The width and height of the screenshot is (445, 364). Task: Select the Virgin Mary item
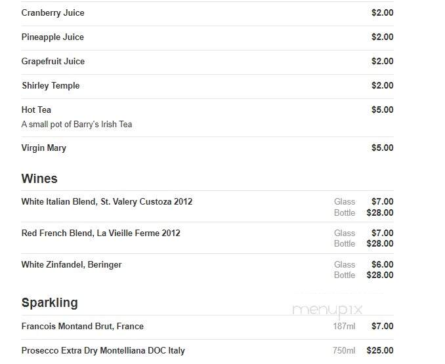point(44,148)
